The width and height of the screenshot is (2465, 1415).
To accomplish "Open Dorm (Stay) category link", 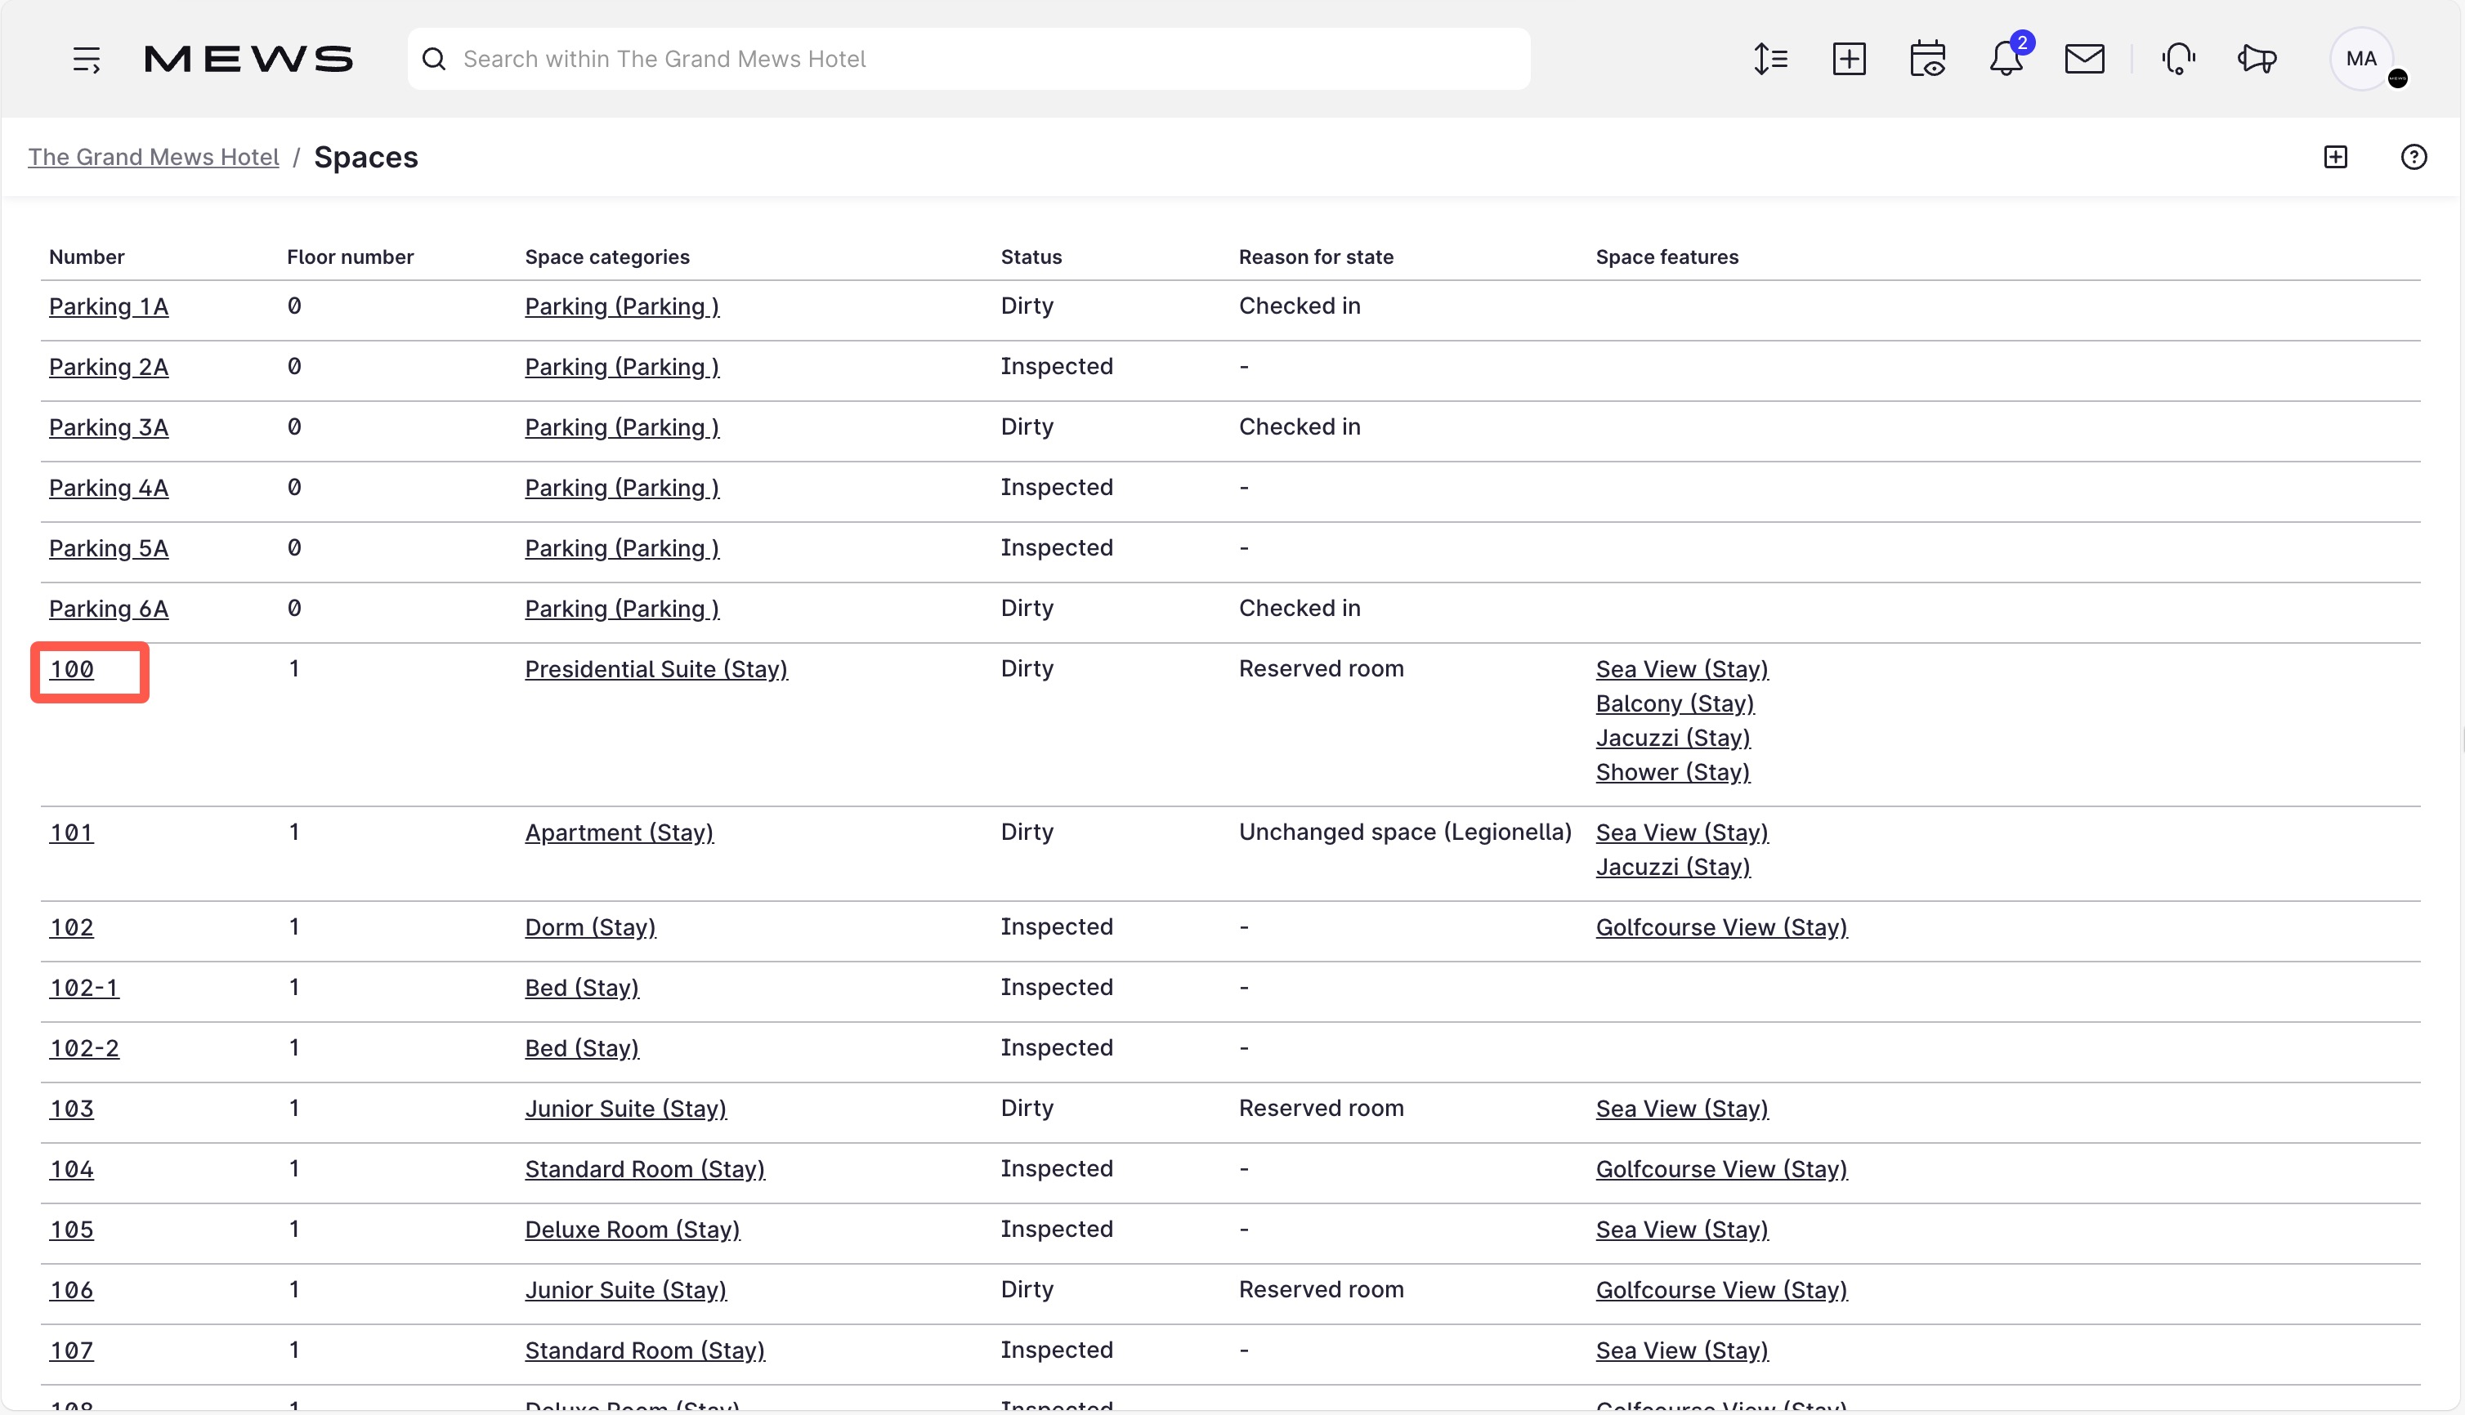I will (590, 927).
